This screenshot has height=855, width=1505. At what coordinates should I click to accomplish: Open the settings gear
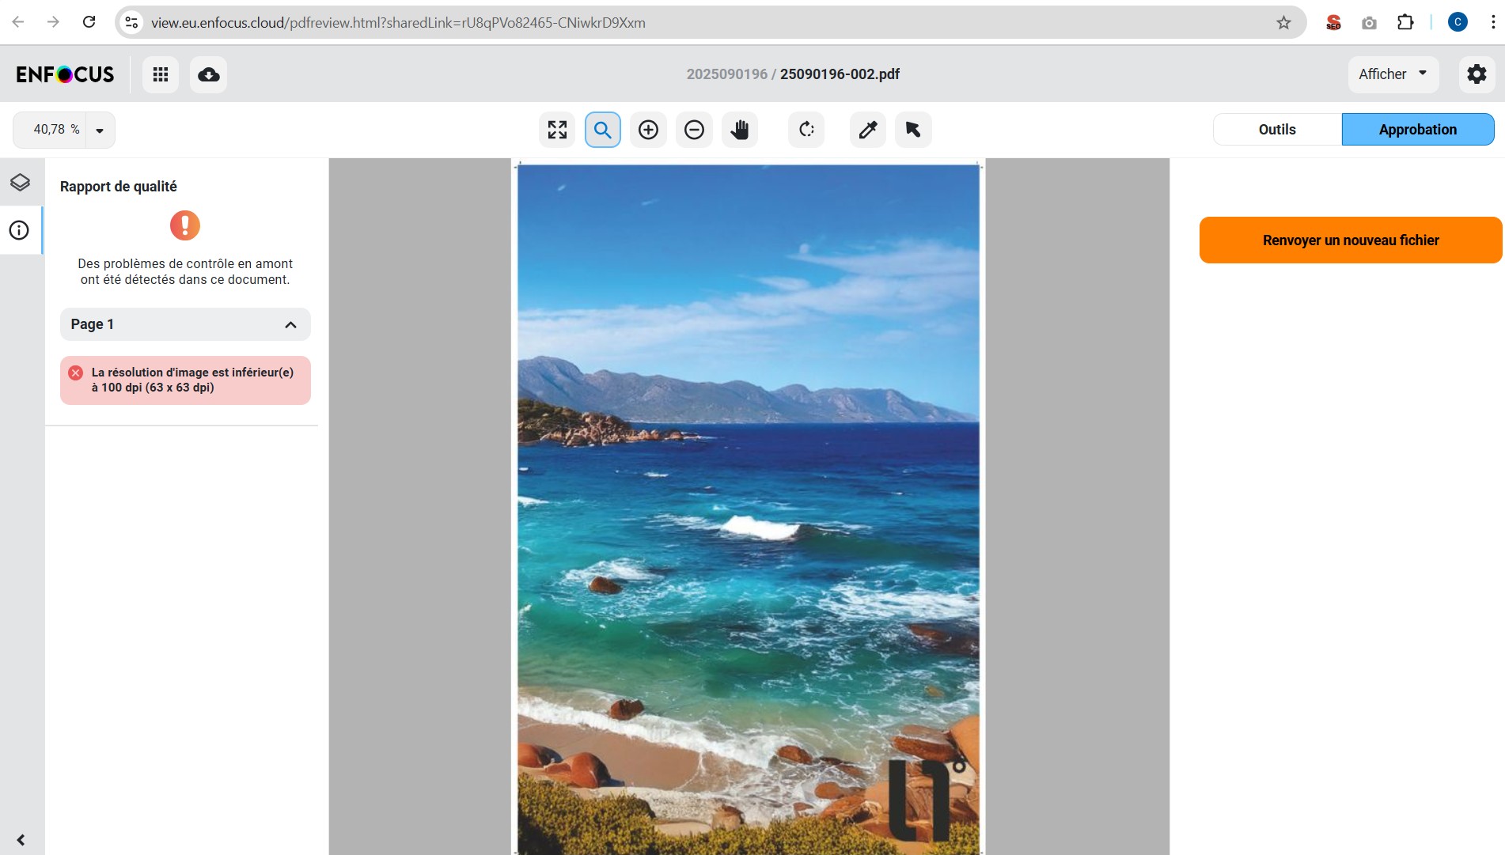pos(1477,74)
